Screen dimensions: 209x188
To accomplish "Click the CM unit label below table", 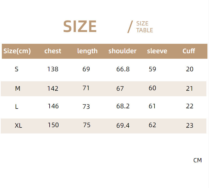I will click(x=197, y=160).
